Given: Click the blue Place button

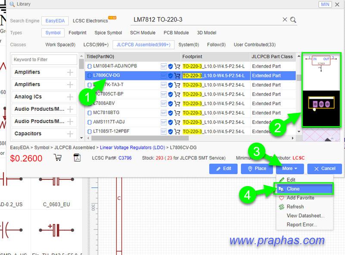Looking at the screenshot, I should 257,169.
